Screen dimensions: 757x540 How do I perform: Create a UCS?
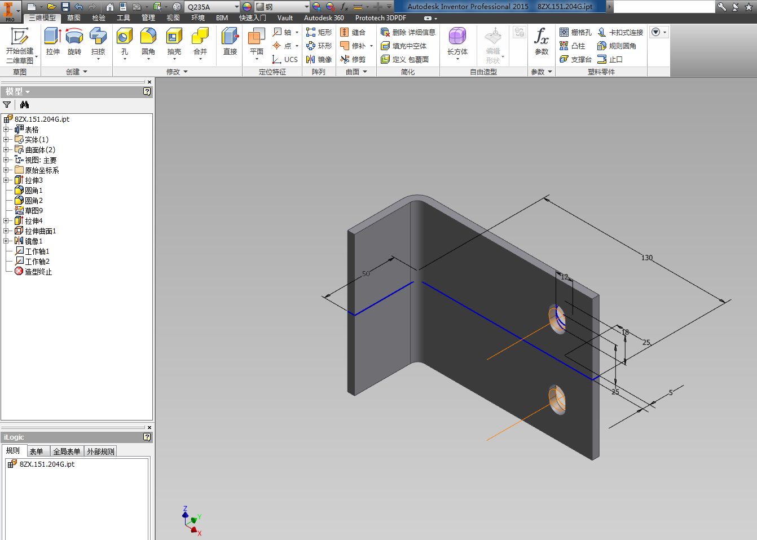[x=285, y=59]
